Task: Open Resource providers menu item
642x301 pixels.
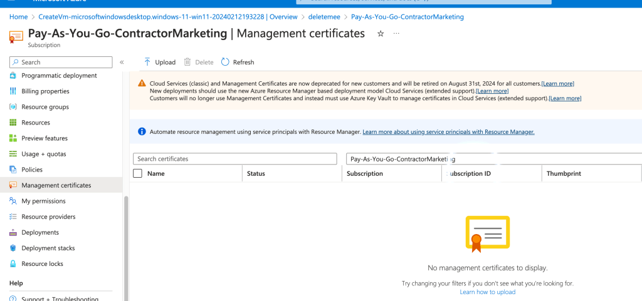Action: coord(48,217)
